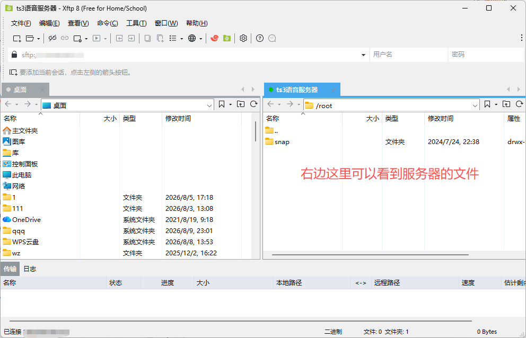The width and height of the screenshot is (526, 338).
Task: Expand local bookmark dropdown arrow
Action: pyautogui.click(x=230, y=104)
